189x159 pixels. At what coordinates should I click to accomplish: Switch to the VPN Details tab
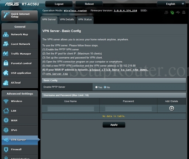tap(67, 20)
